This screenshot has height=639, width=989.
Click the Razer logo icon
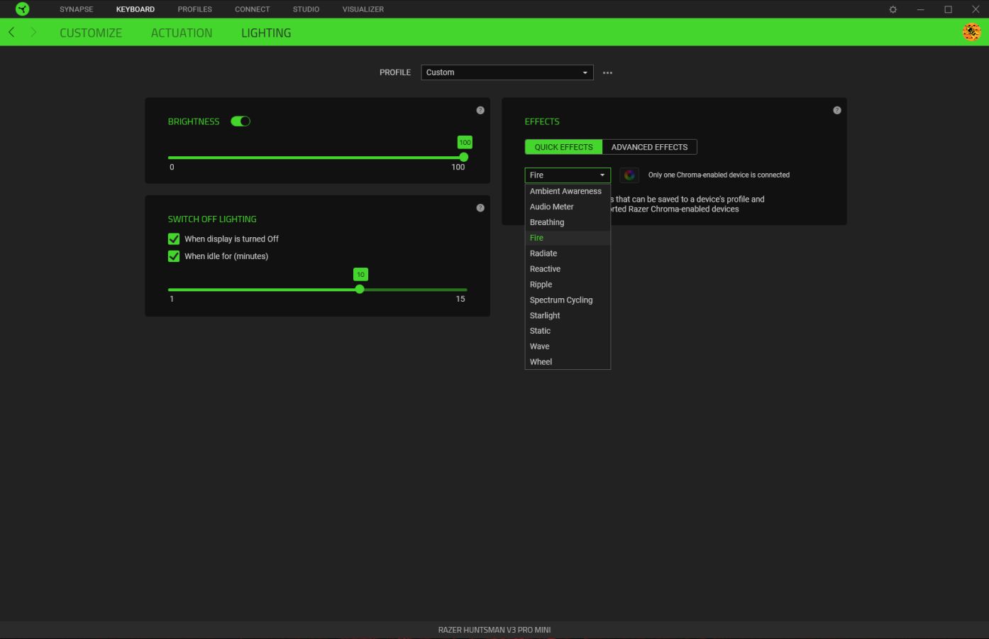23,9
